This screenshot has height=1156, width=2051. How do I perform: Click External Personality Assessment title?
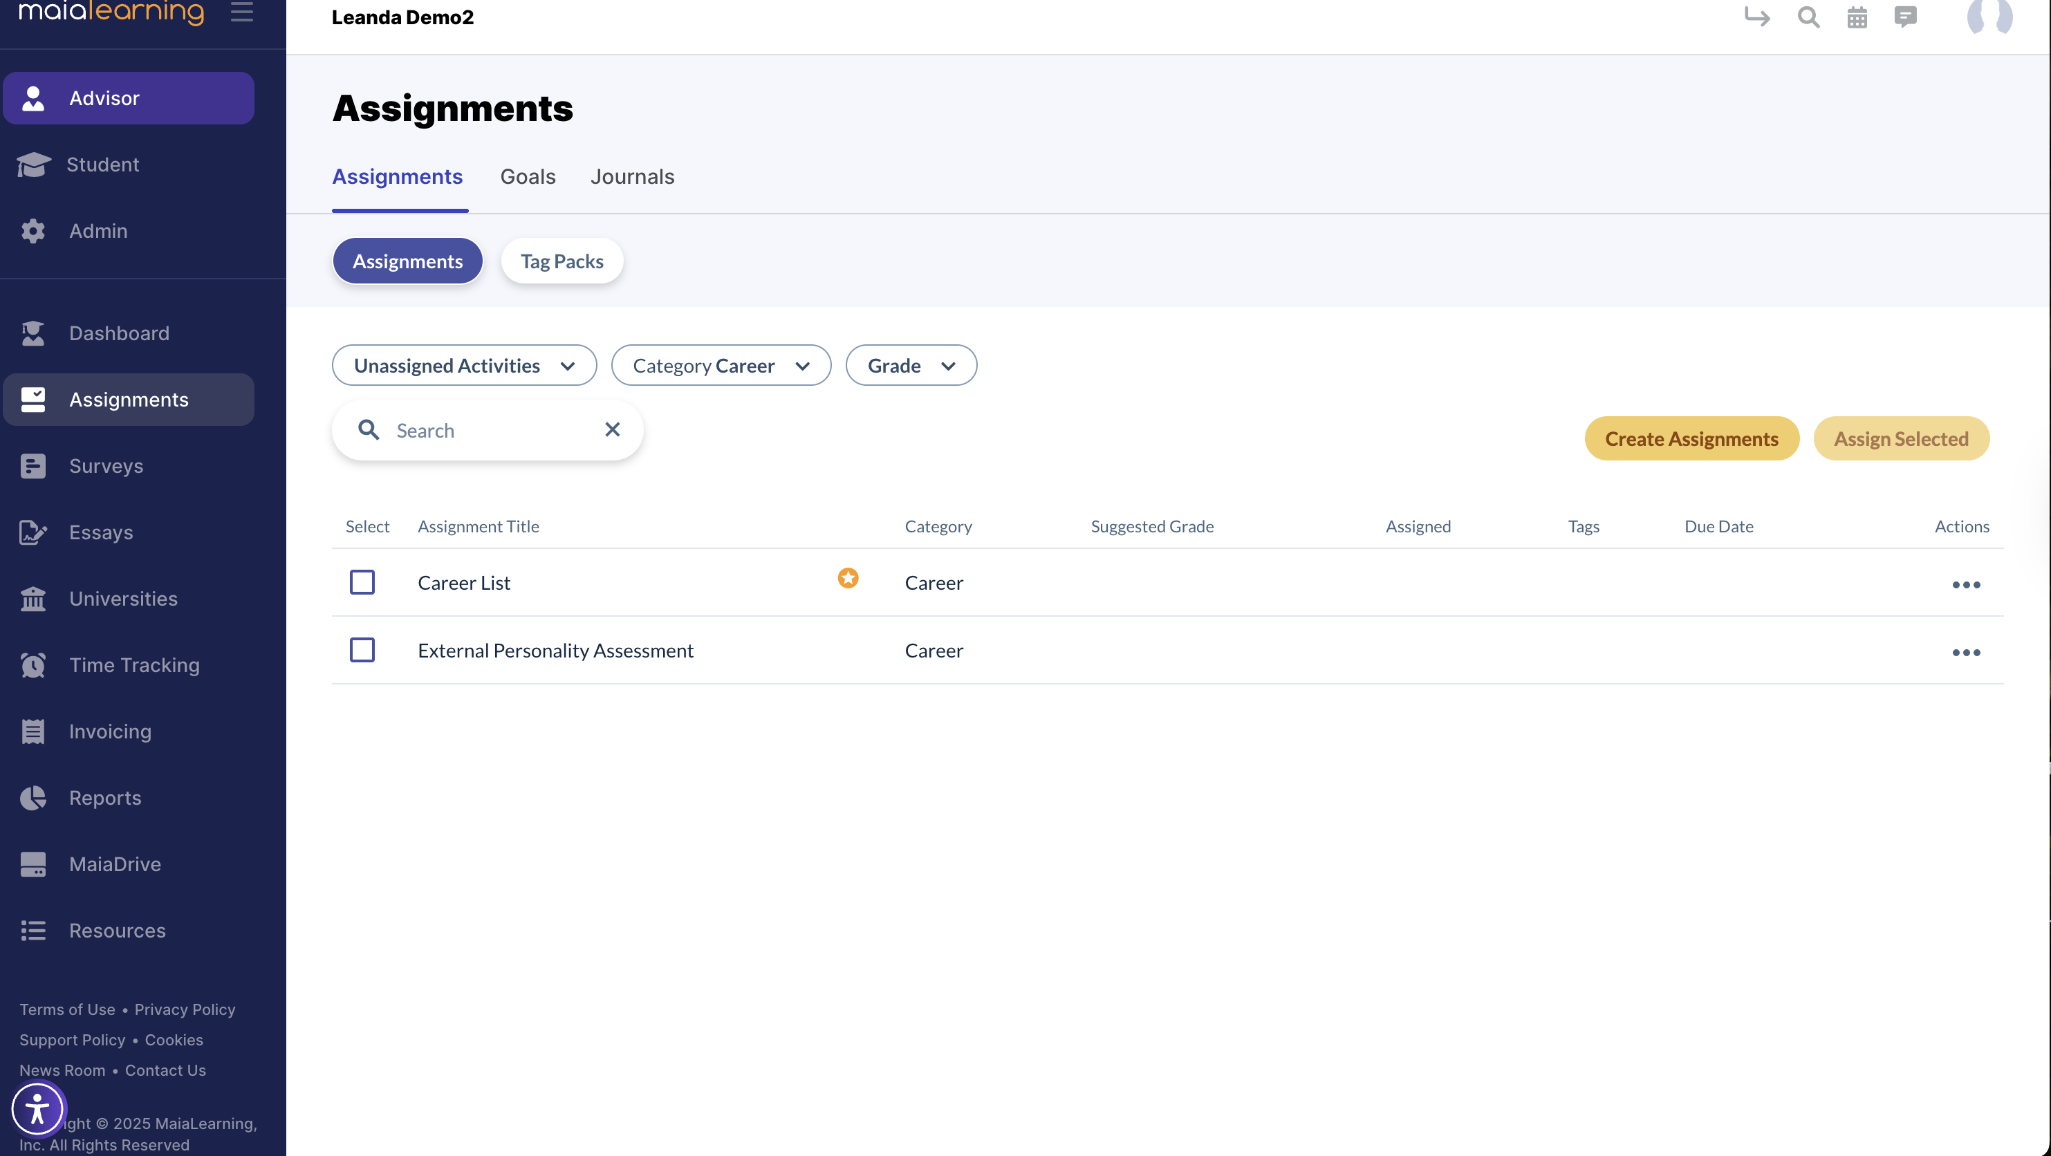click(x=556, y=651)
